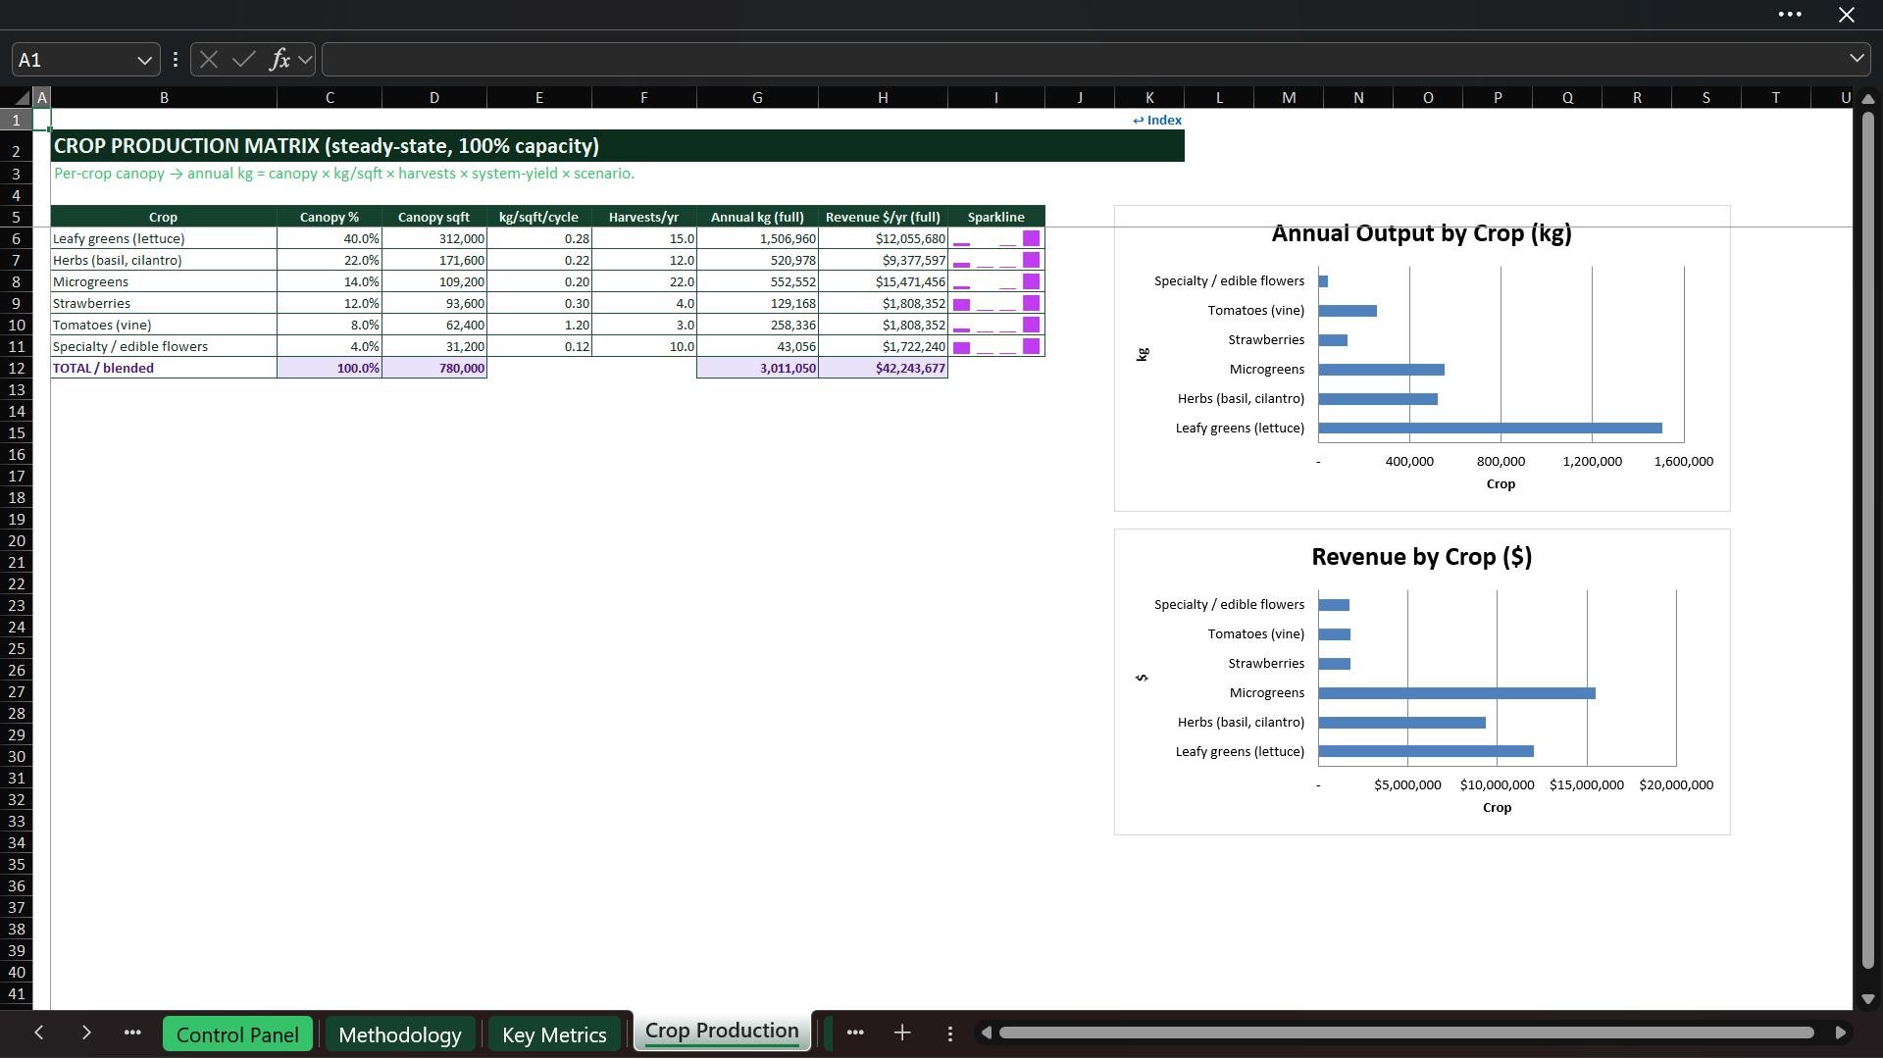Screen dimensions: 1883x1059
Task: Show hidden sheet tabs after Crop Production
Action: click(x=855, y=1033)
